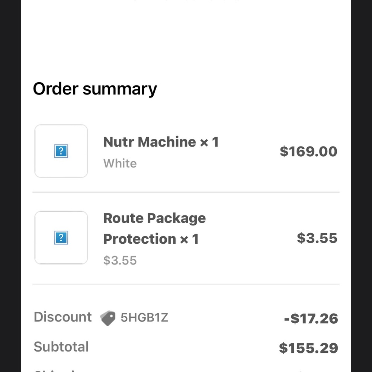Click the Order summary heading
This screenshot has width=372, height=372.
(94, 88)
